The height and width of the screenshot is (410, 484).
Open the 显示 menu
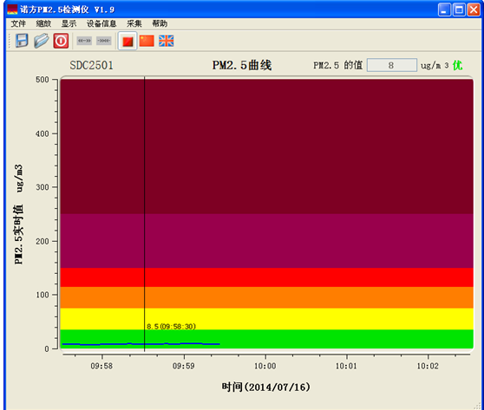(69, 23)
